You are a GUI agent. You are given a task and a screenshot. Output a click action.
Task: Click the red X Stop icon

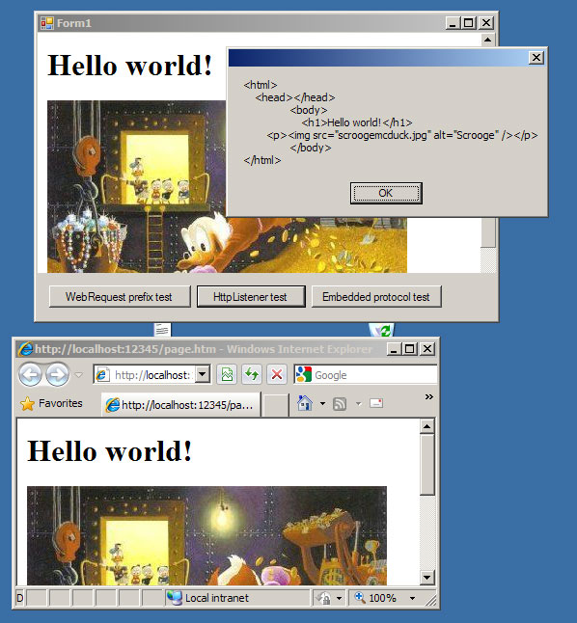pyautogui.click(x=277, y=374)
